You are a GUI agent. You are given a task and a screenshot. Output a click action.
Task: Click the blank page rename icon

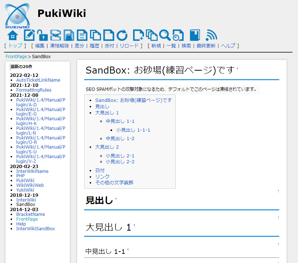point(109,35)
